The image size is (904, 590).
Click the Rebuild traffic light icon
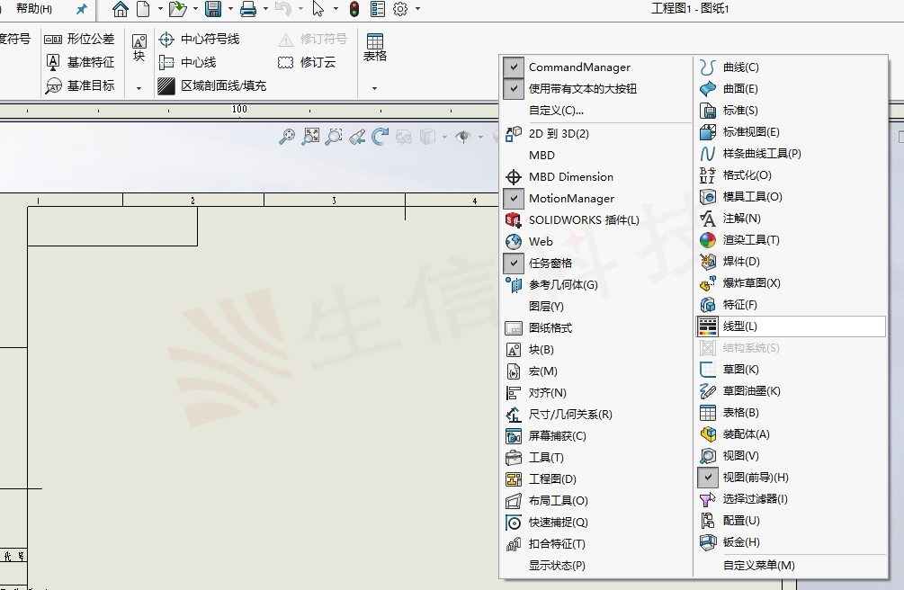click(354, 9)
